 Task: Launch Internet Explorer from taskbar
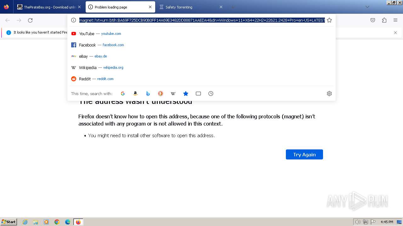pyautogui.click(x=25, y=222)
